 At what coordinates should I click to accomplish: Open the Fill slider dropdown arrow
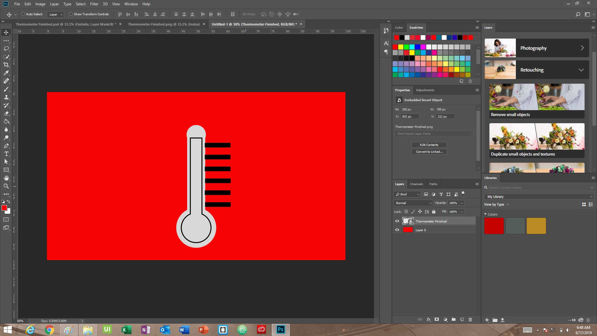pos(462,212)
